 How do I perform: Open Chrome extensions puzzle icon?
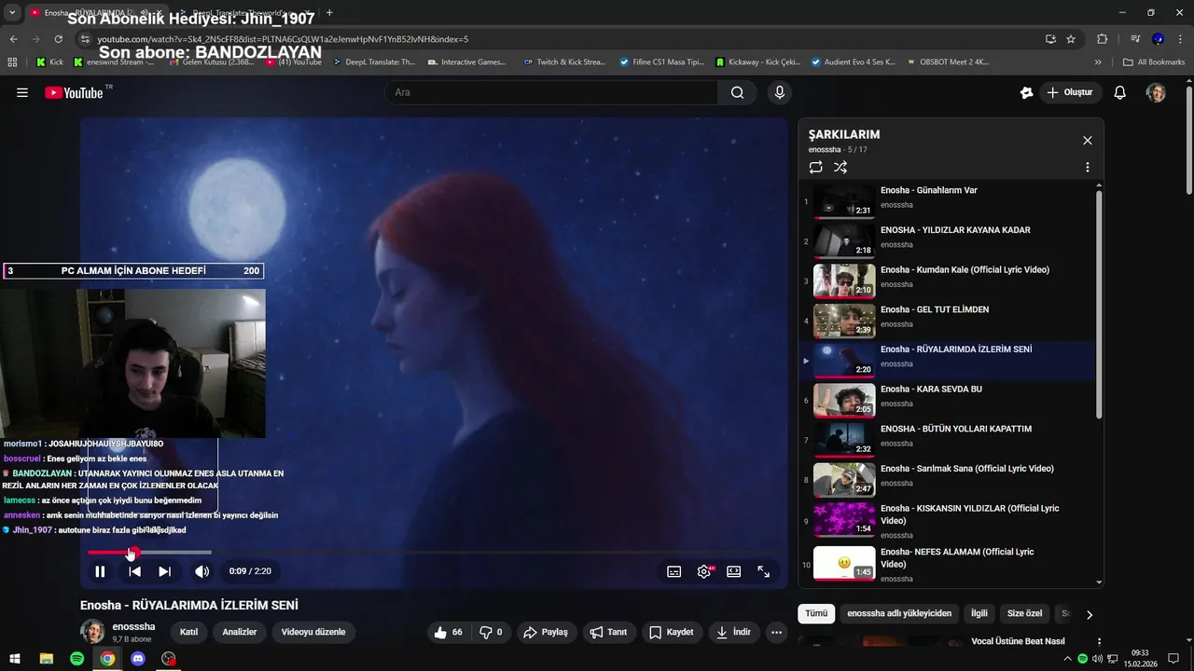coord(1102,39)
